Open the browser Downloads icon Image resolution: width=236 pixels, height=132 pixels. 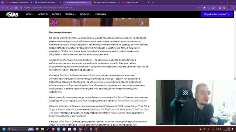click(x=220, y=8)
